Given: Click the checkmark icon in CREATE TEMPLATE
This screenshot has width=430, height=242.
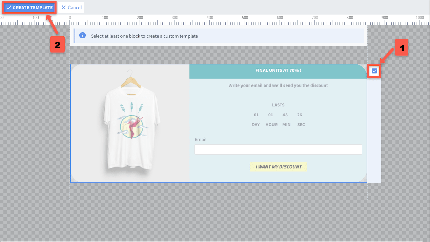Looking at the screenshot, I should (x=9, y=8).
